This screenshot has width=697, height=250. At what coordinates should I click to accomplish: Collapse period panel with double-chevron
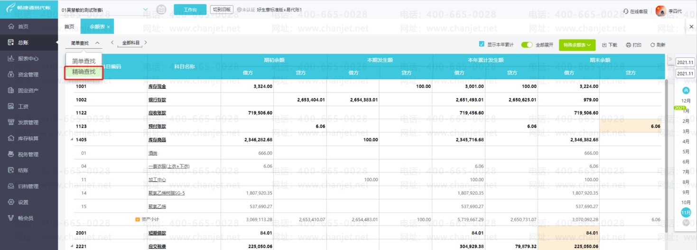(670, 59)
